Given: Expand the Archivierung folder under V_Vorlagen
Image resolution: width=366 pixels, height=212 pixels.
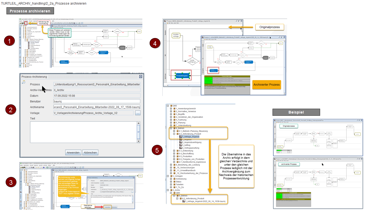Looking at the screenshot, I should [171, 179].
